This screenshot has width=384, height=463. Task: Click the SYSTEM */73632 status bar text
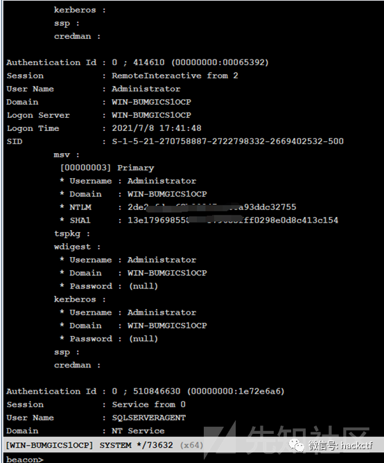136,445
